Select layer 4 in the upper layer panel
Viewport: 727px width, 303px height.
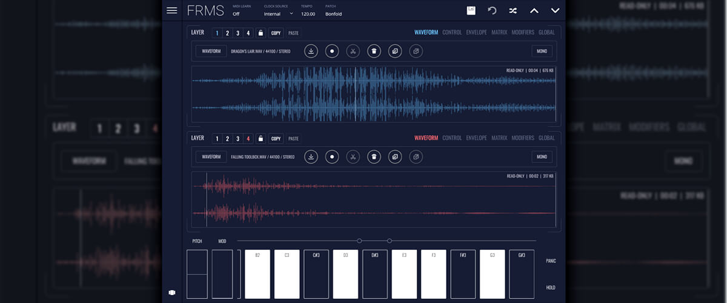click(248, 33)
